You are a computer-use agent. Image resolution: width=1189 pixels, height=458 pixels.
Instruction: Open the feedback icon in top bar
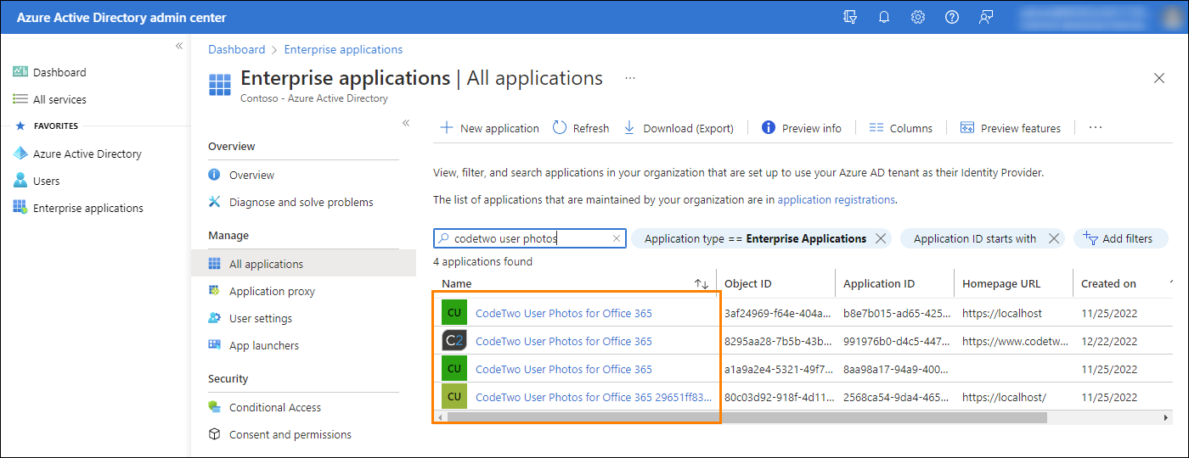point(986,17)
